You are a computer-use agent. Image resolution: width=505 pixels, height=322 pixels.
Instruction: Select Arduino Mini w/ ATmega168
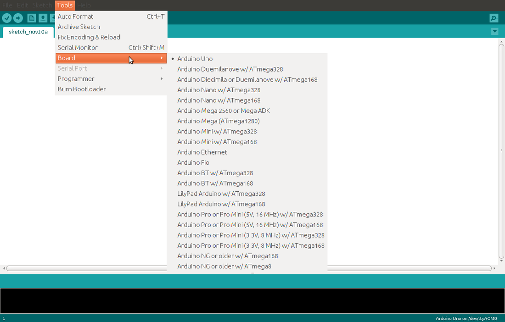tap(247, 142)
